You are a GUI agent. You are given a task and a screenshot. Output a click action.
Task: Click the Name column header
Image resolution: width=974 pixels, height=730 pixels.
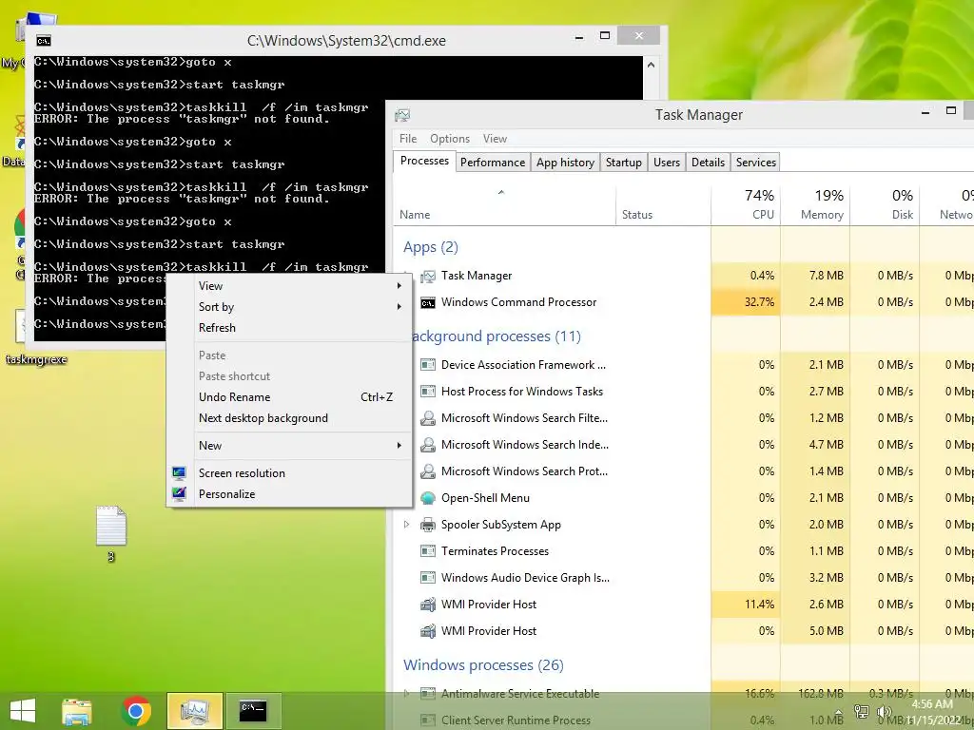coord(504,205)
